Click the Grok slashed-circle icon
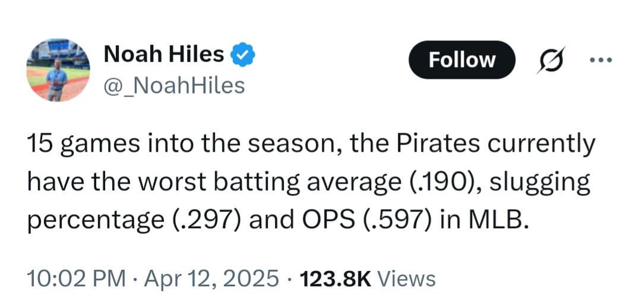 coord(551,60)
